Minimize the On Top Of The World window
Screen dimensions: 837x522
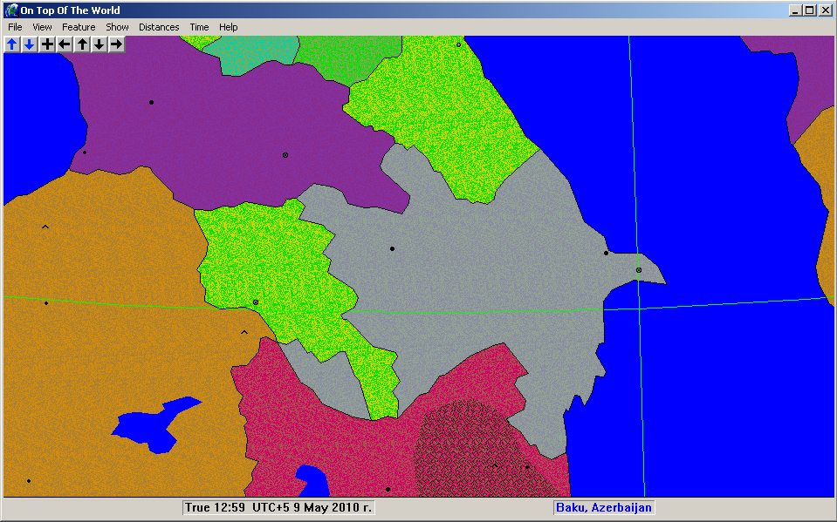[795, 10]
